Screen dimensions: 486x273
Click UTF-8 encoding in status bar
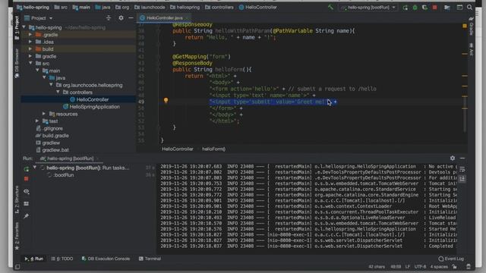tap(420, 267)
